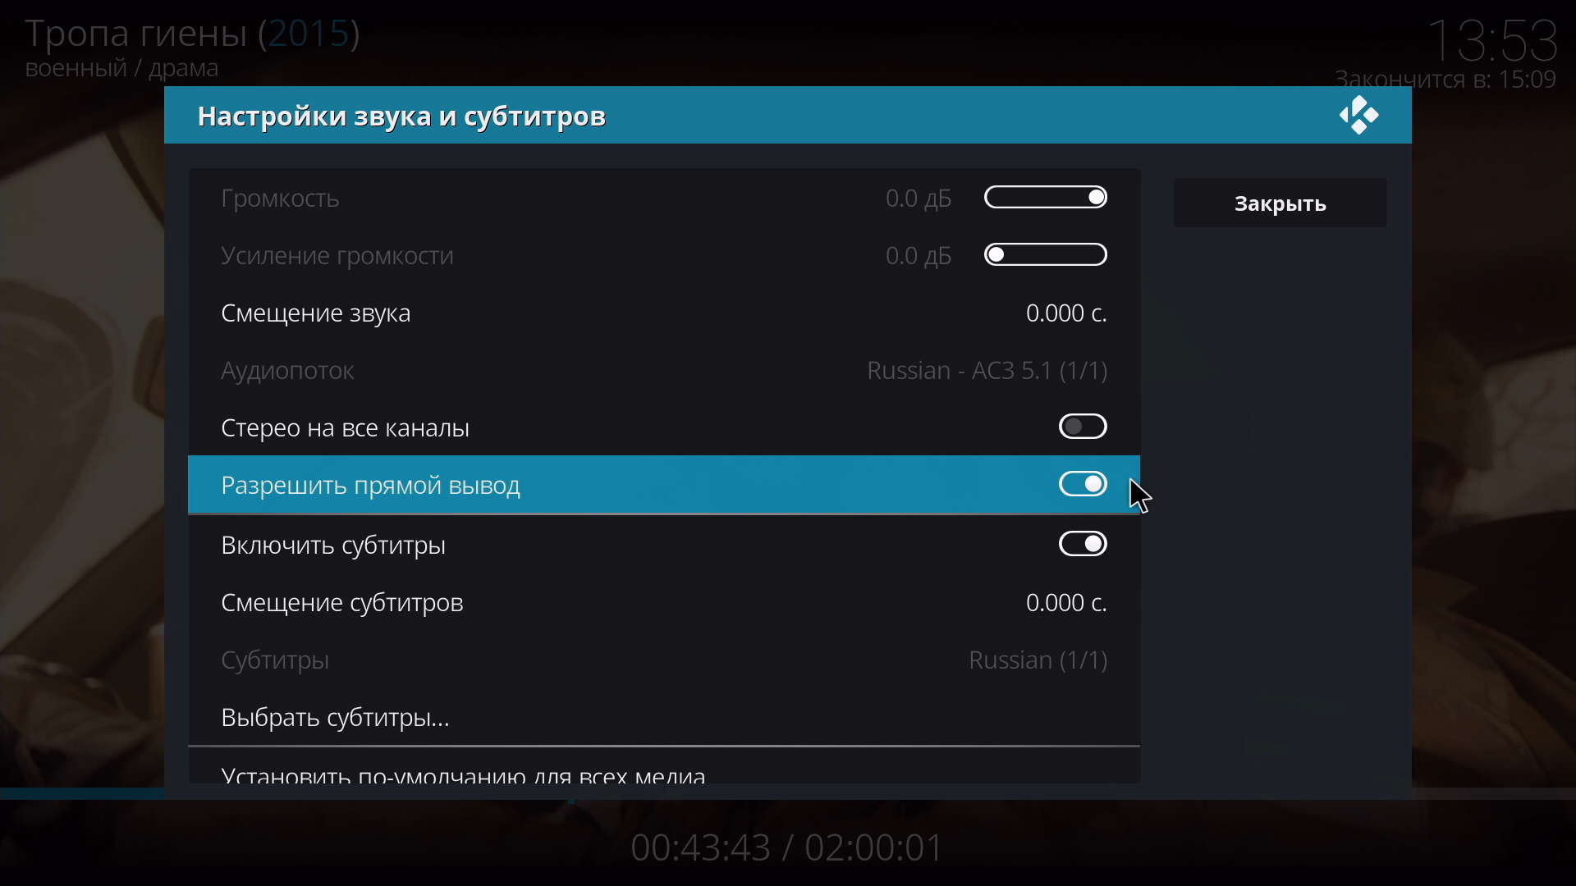Click the 0.000 с. subtitle offset value

tap(1066, 603)
